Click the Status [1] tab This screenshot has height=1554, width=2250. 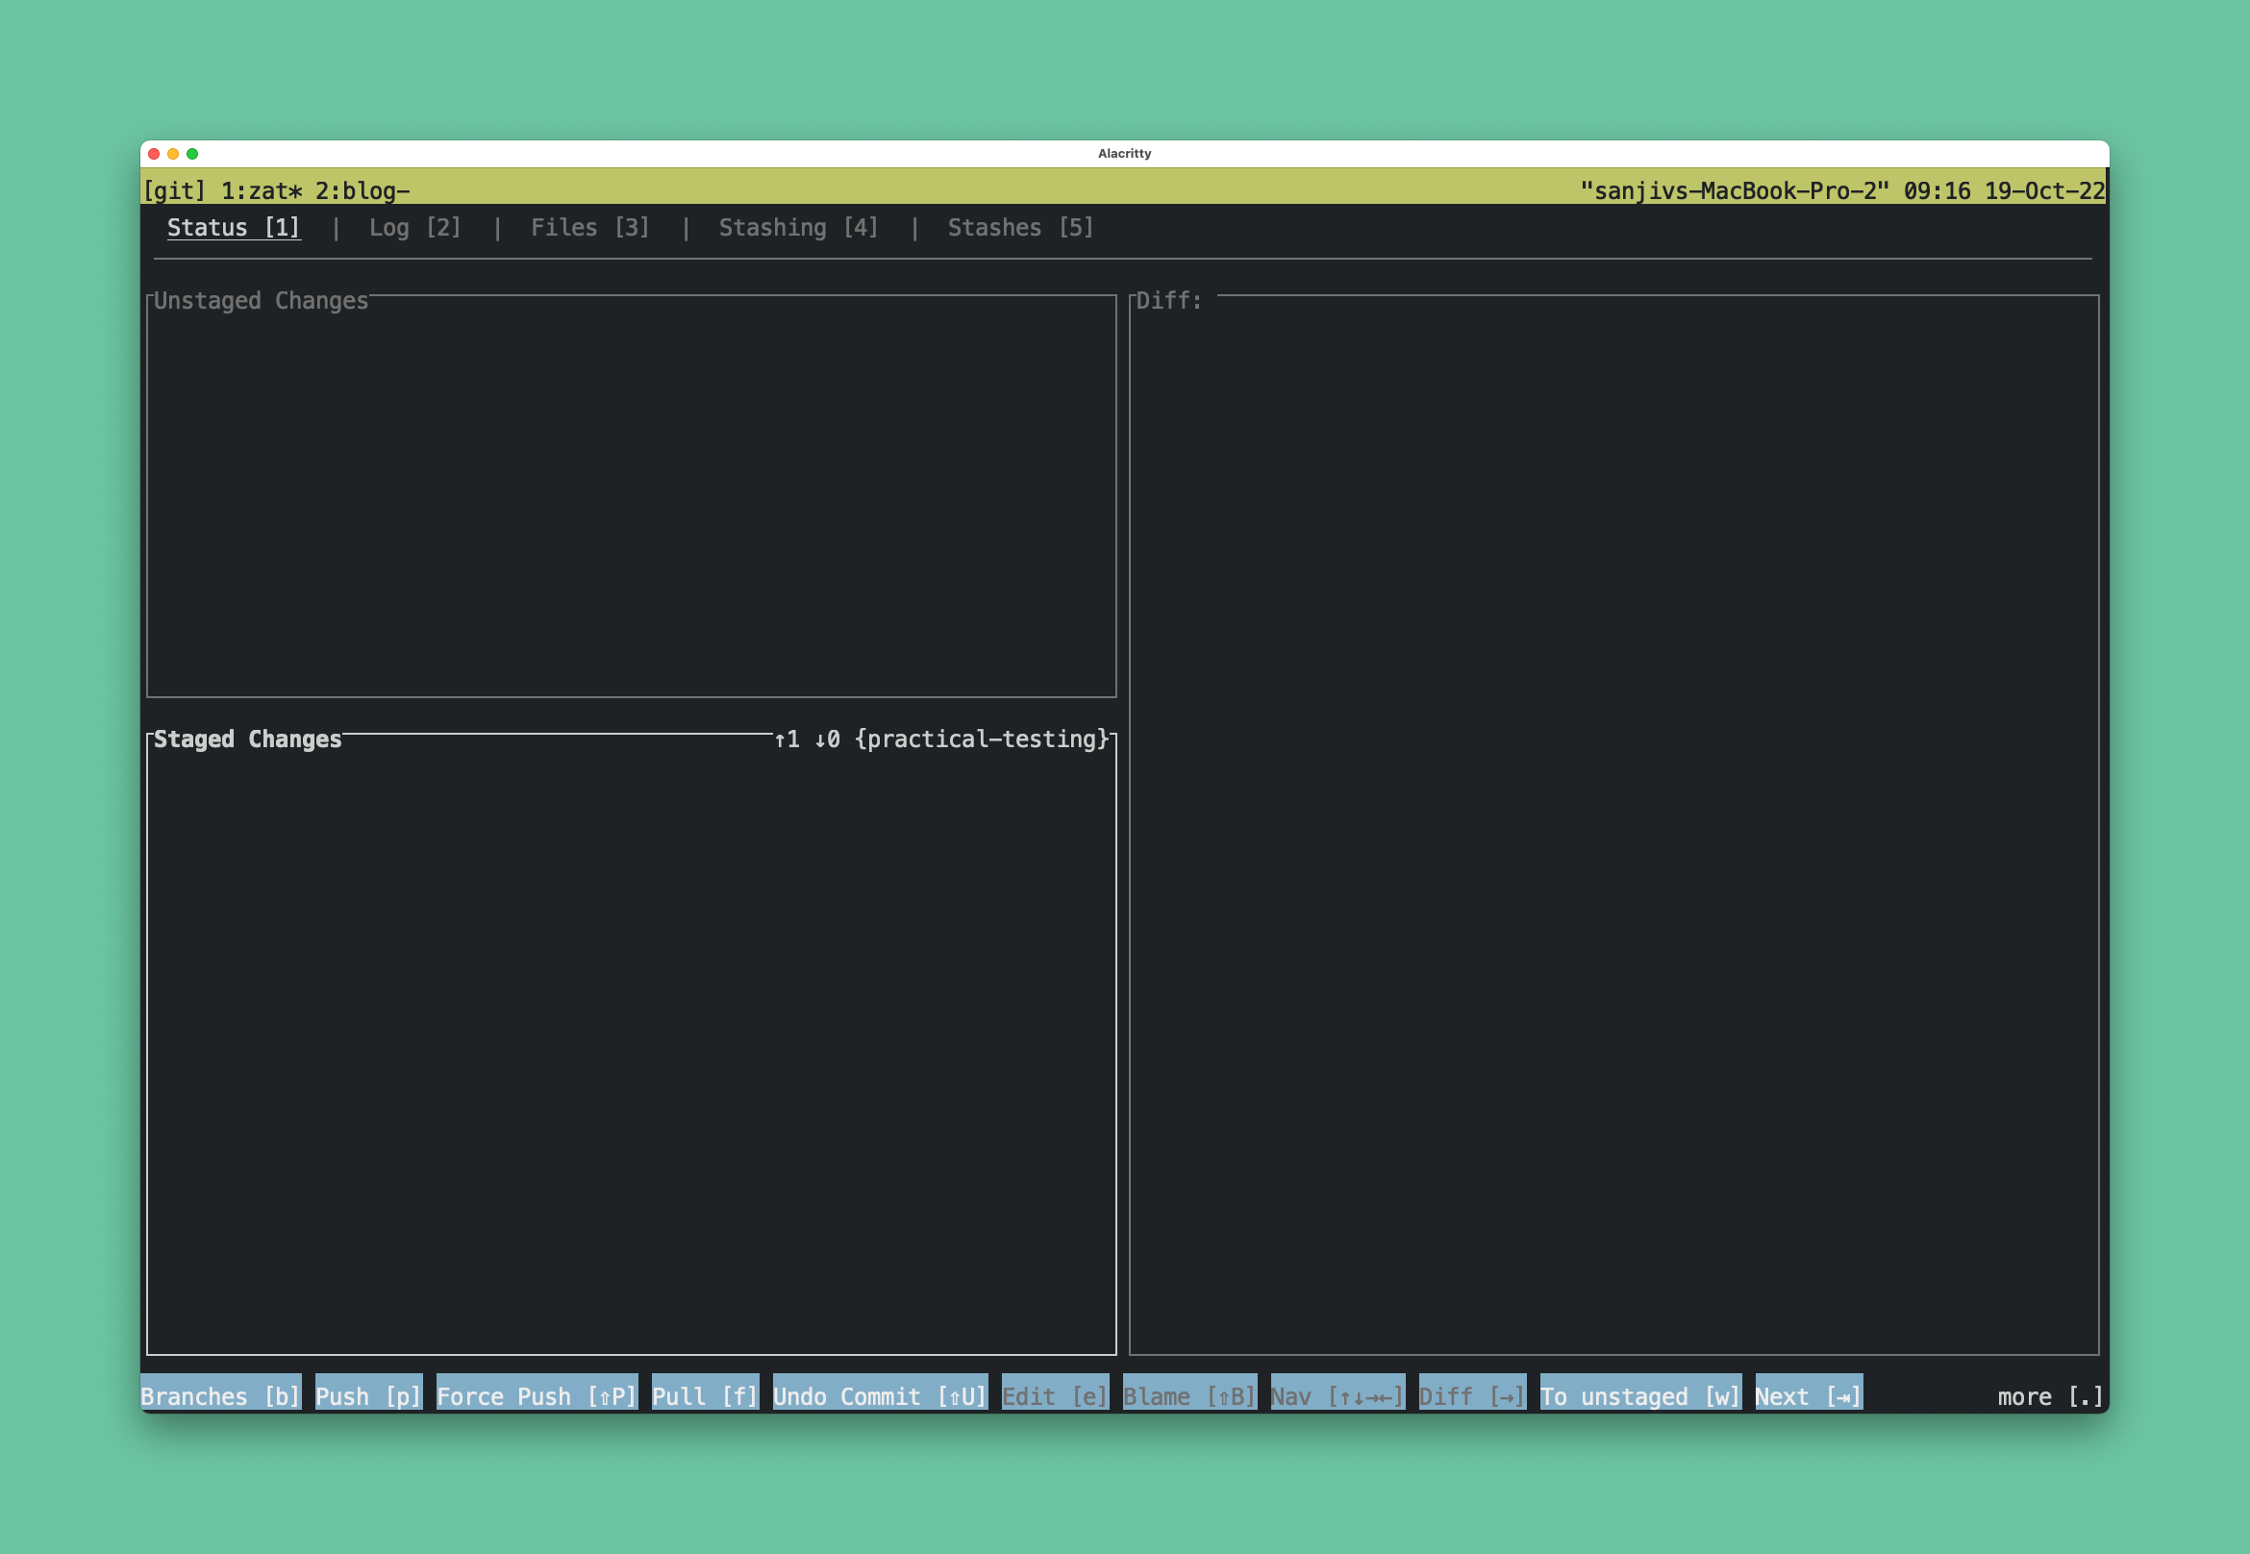(234, 228)
